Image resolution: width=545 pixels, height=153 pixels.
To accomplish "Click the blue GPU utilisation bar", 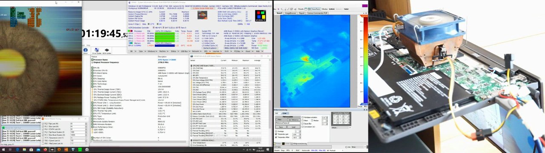I will point(165,45).
